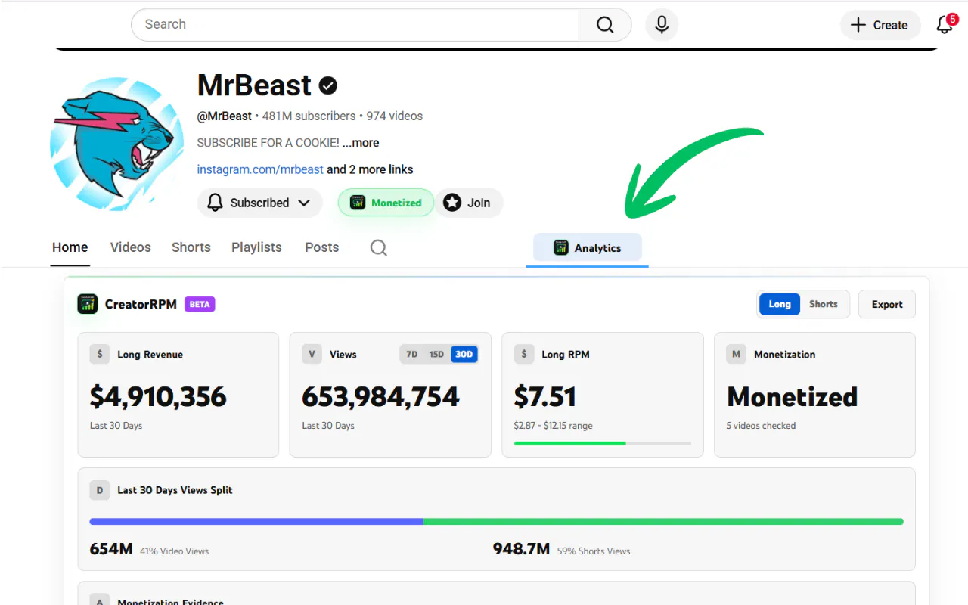The width and height of the screenshot is (968, 605).
Task: Open the Analytics tab
Action: tap(588, 248)
